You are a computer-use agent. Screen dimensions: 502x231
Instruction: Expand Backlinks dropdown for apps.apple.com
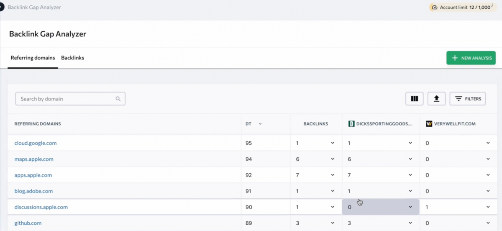coord(333,175)
